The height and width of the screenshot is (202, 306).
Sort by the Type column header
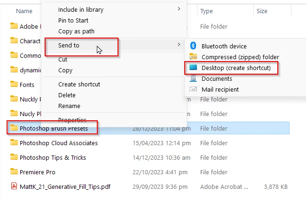pyautogui.click(x=206, y=11)
